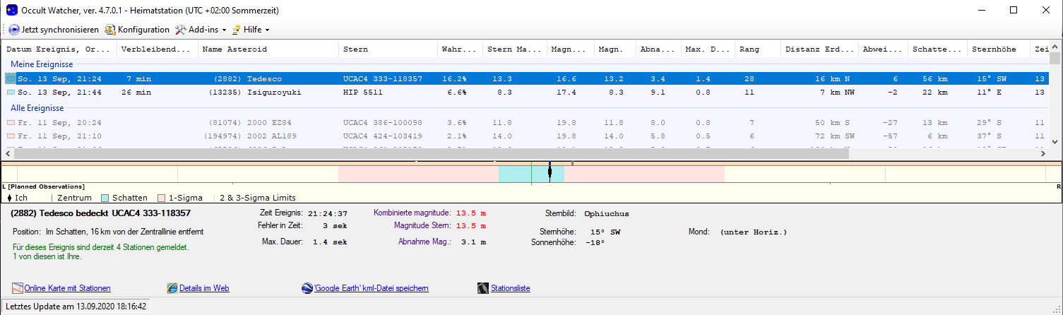This screenshot has width=1063, height=315.
Task: Expand the Add-ins dropdown arrow
Action: (224, 30)
